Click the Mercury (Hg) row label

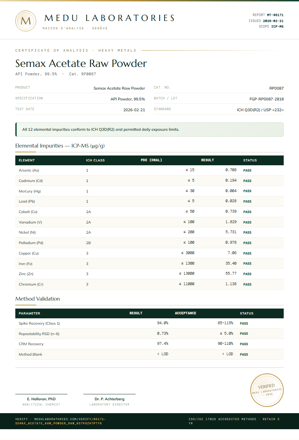click(x=30, y=191)
